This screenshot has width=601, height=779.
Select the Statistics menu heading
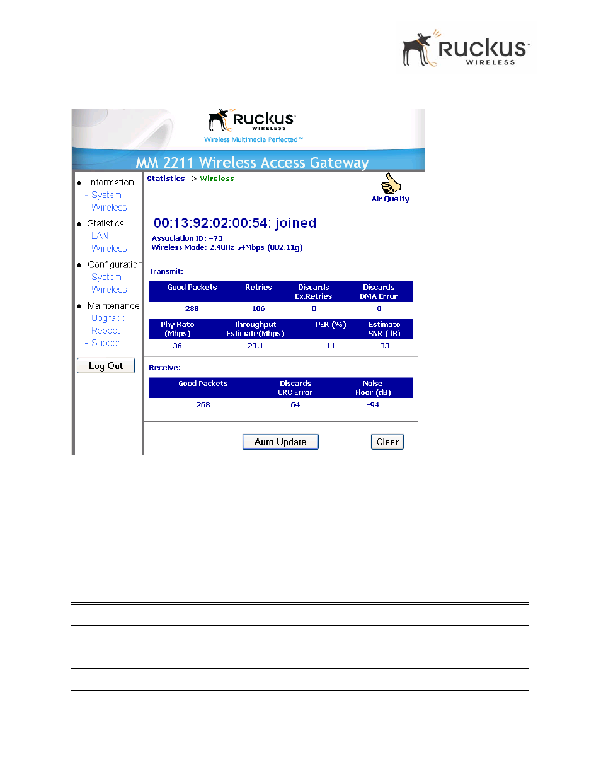coord(106,223)
